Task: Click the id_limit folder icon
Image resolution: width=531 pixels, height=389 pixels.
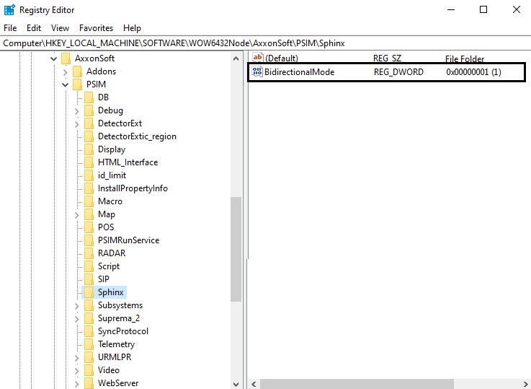Action: pyautogui.click(x=89, y=175)
